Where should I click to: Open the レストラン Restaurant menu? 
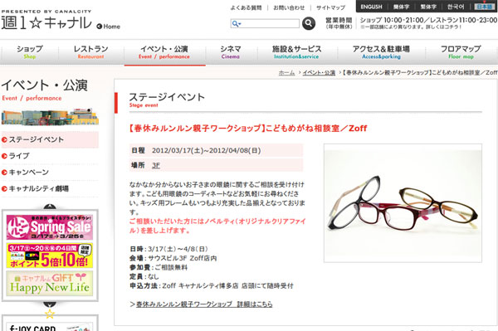click(91, 52)
